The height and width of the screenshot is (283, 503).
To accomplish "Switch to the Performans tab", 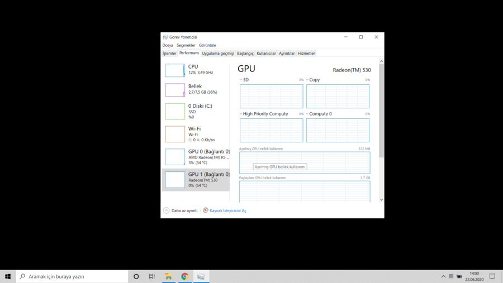I will click(189, 53).
